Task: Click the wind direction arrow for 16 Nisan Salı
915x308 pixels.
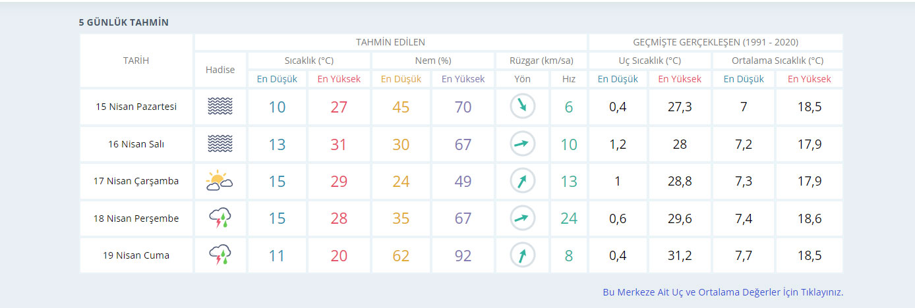Action: [x=522, y=143]
